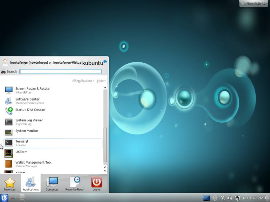Select the 'KWalletManager' subtitle text
Image resolution: width=270 pixels, height=202 pixels.
[x=26, y=166]
